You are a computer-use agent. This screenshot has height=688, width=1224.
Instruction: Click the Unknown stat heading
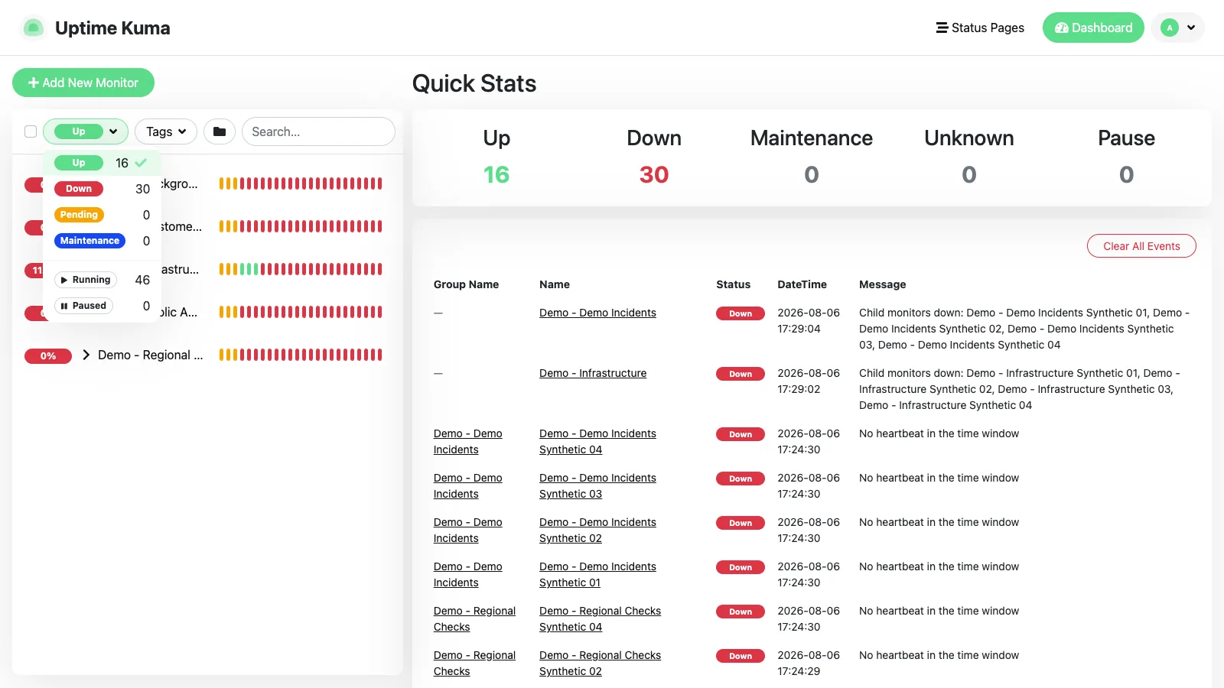969,138
